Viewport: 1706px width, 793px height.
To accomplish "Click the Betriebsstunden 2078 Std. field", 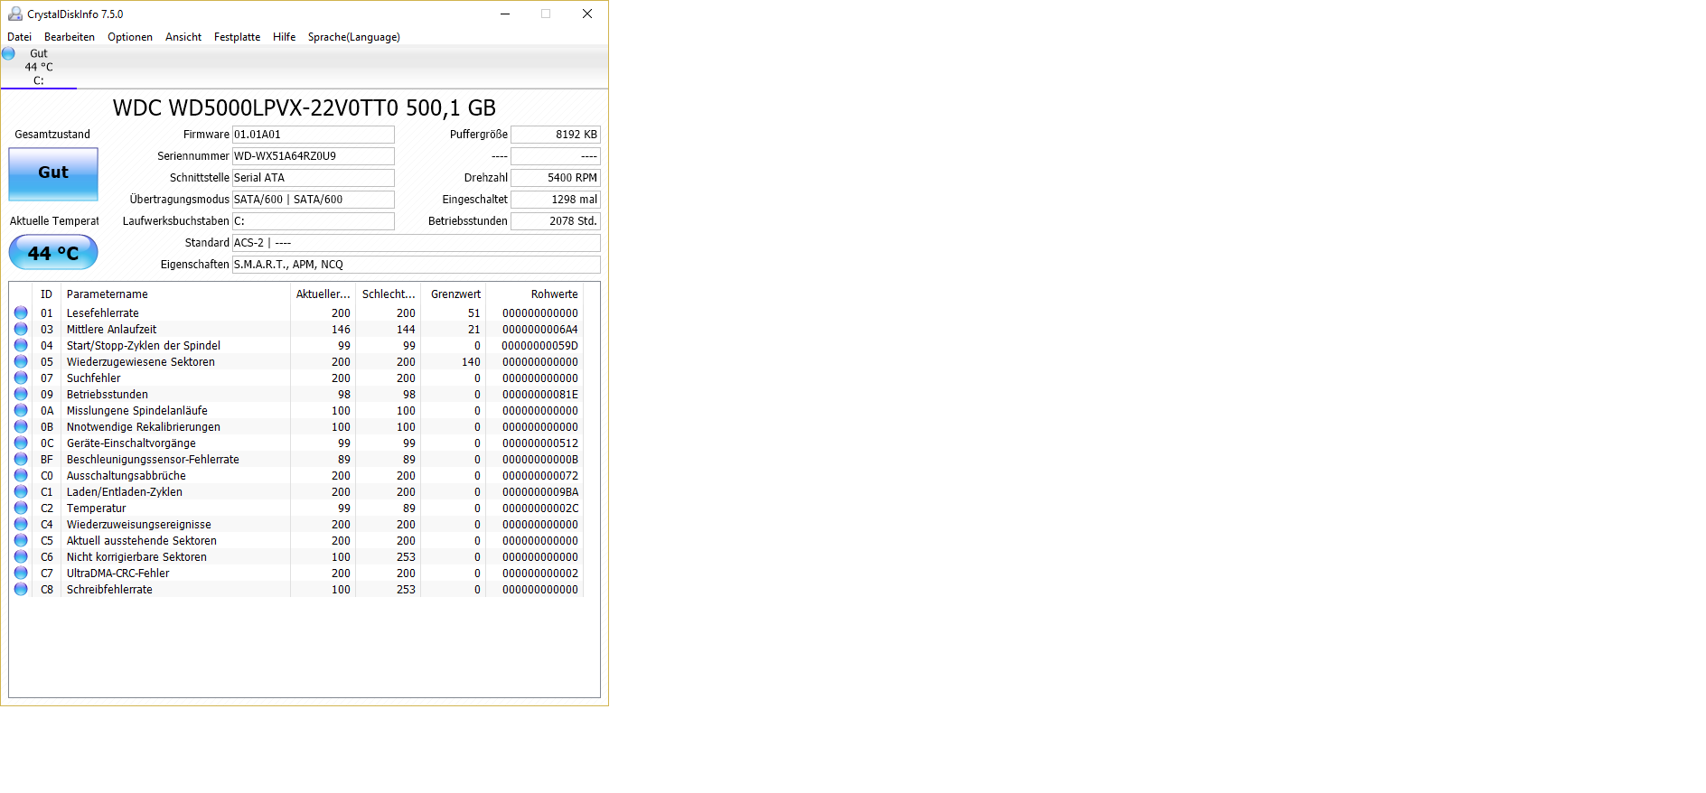I will tap(556, 221).
